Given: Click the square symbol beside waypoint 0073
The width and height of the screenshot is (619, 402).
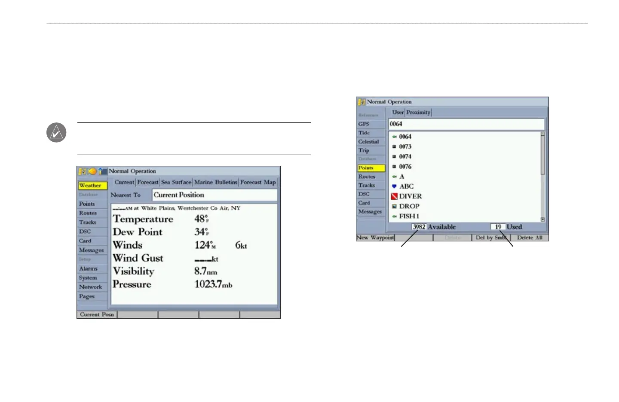Looking at the screenshot, I should [394, 146].
